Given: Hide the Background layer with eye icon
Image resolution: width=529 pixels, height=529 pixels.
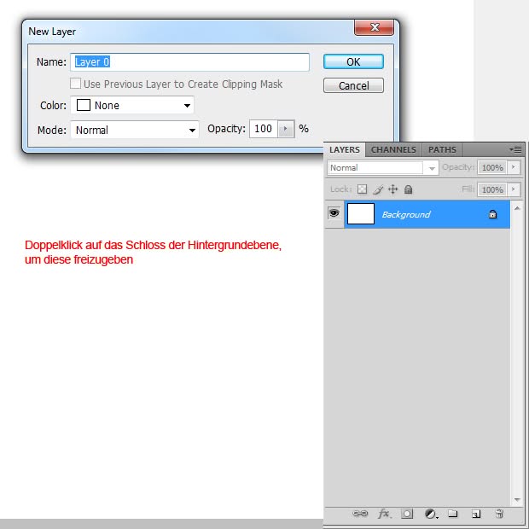Looking at the screenshot, I should point(334,213).
